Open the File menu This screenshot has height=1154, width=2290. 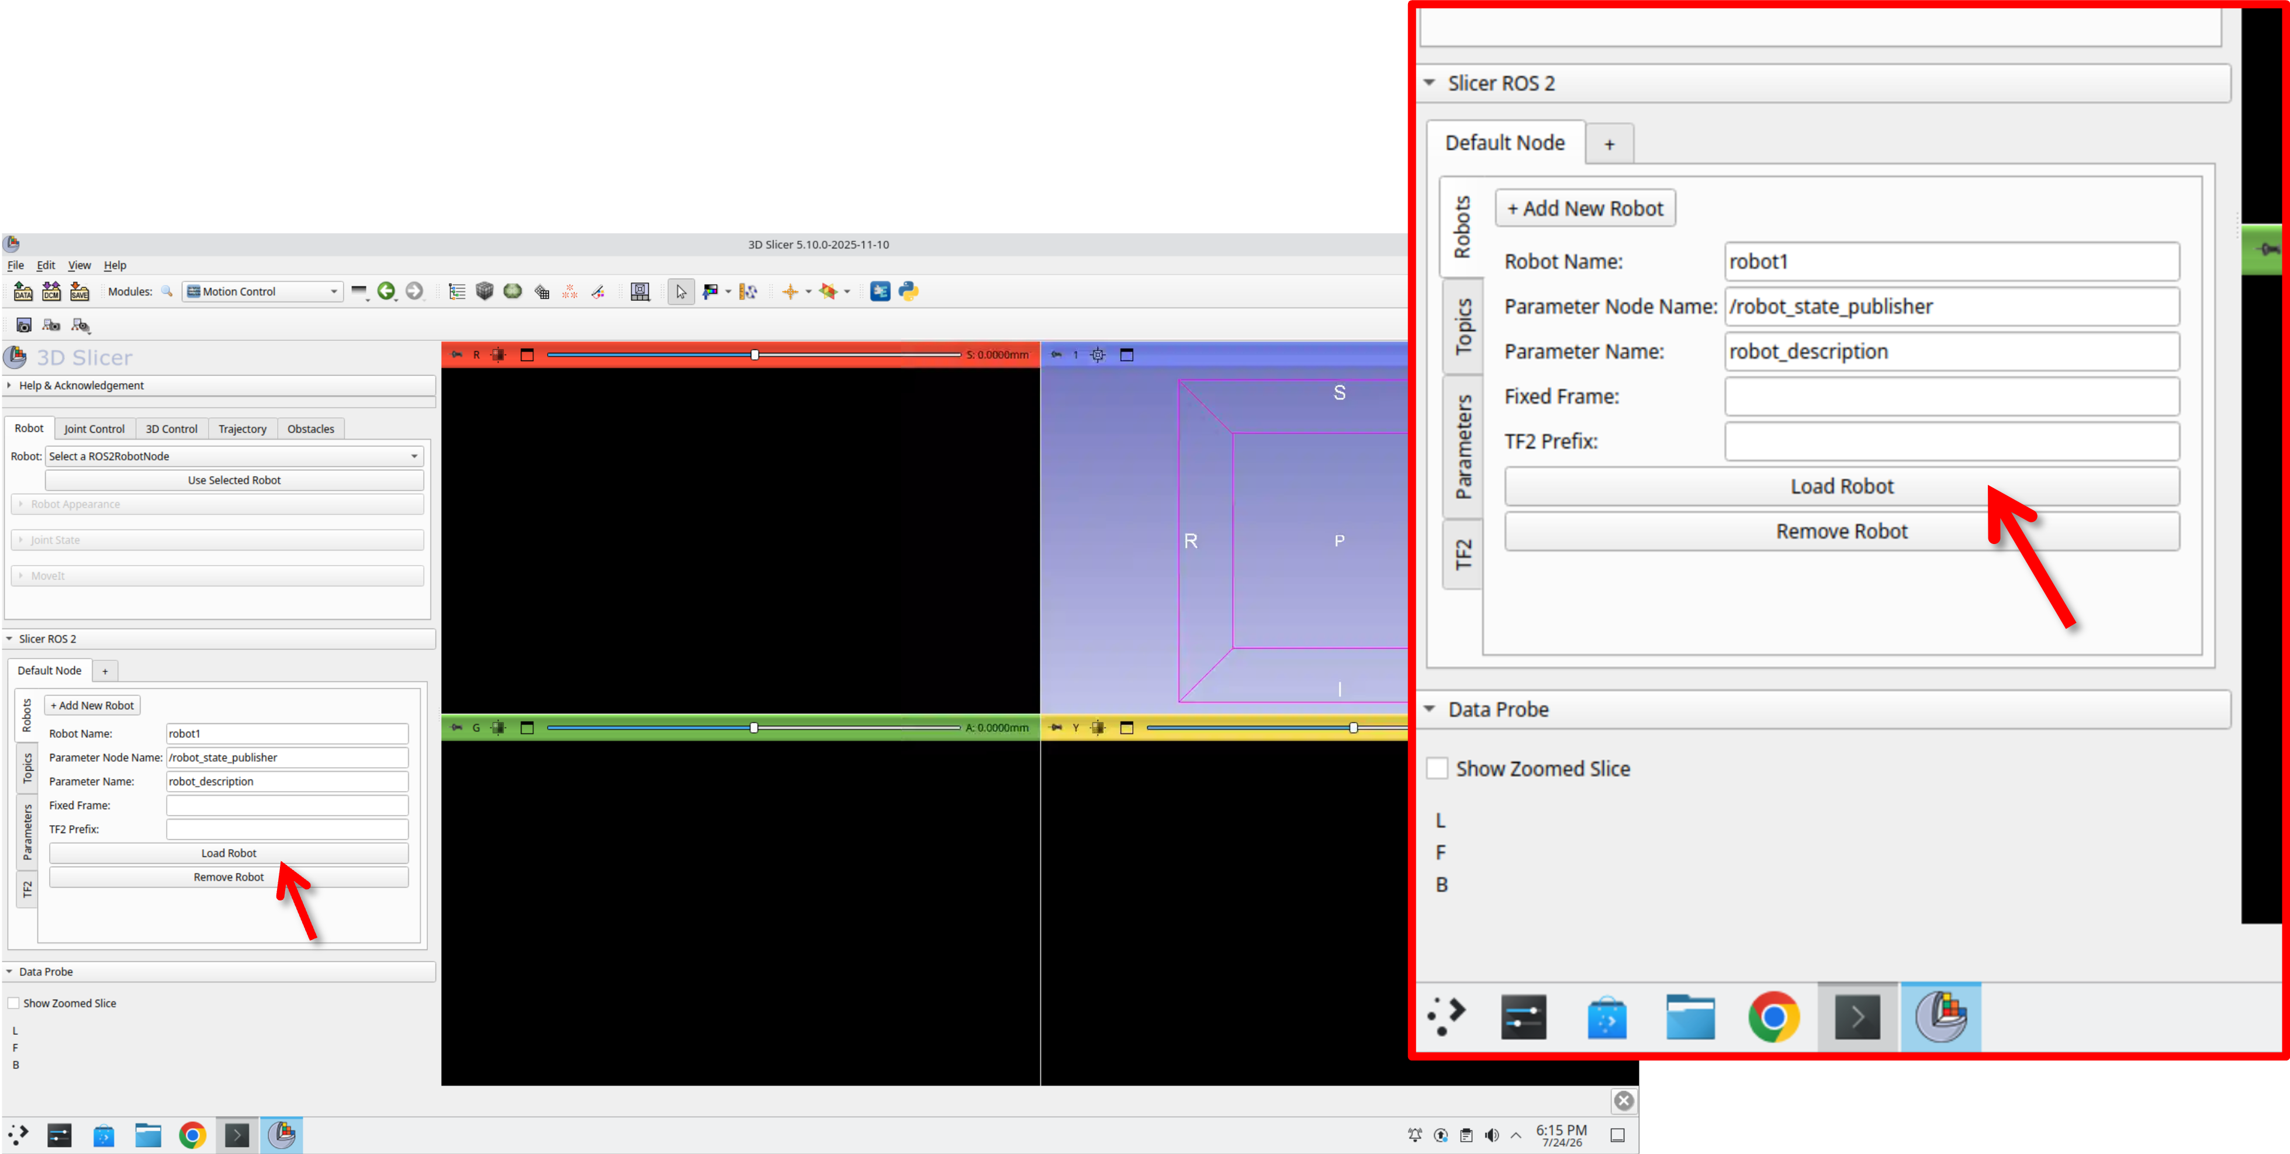[16, 265]
